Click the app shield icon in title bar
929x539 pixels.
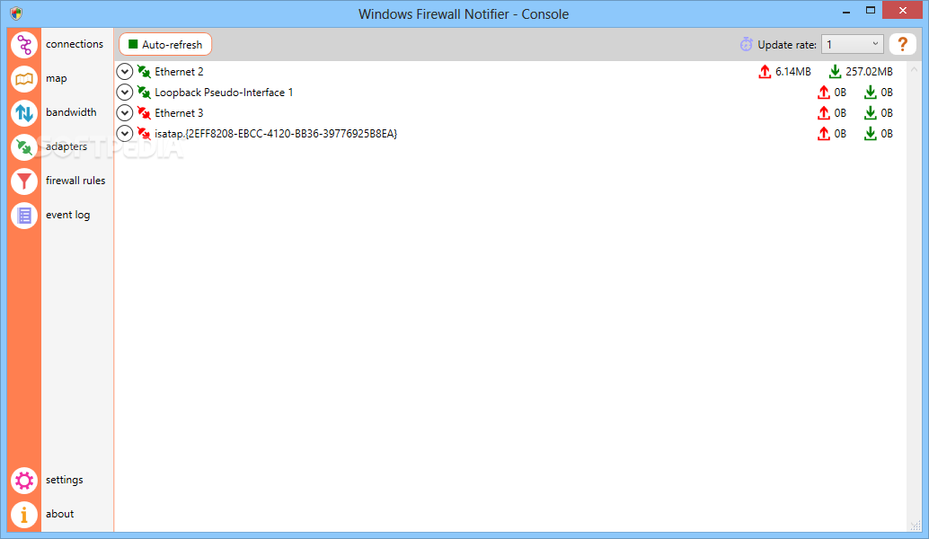point(16,13)
